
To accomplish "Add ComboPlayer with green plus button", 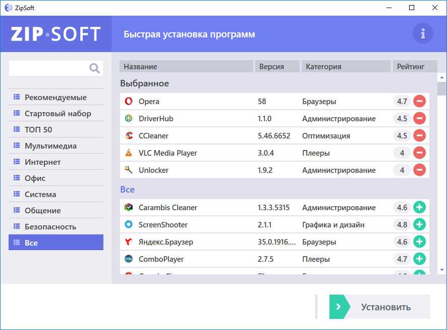I will [x=419, y=259].
